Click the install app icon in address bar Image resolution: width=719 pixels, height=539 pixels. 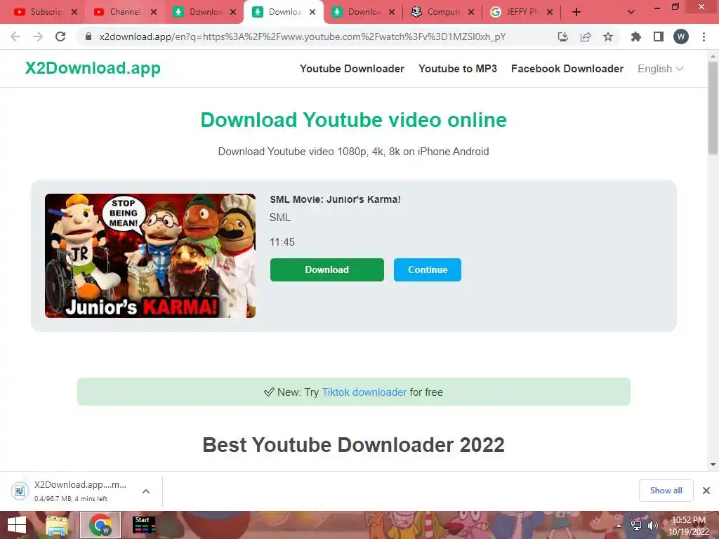click(562, 36)
